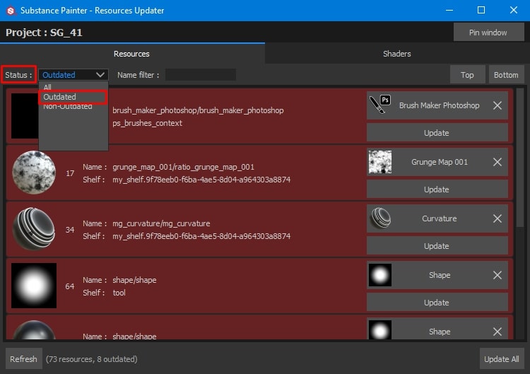Open the Resources tab
This screenshot has height=374, width=530.
coord(131,54)
